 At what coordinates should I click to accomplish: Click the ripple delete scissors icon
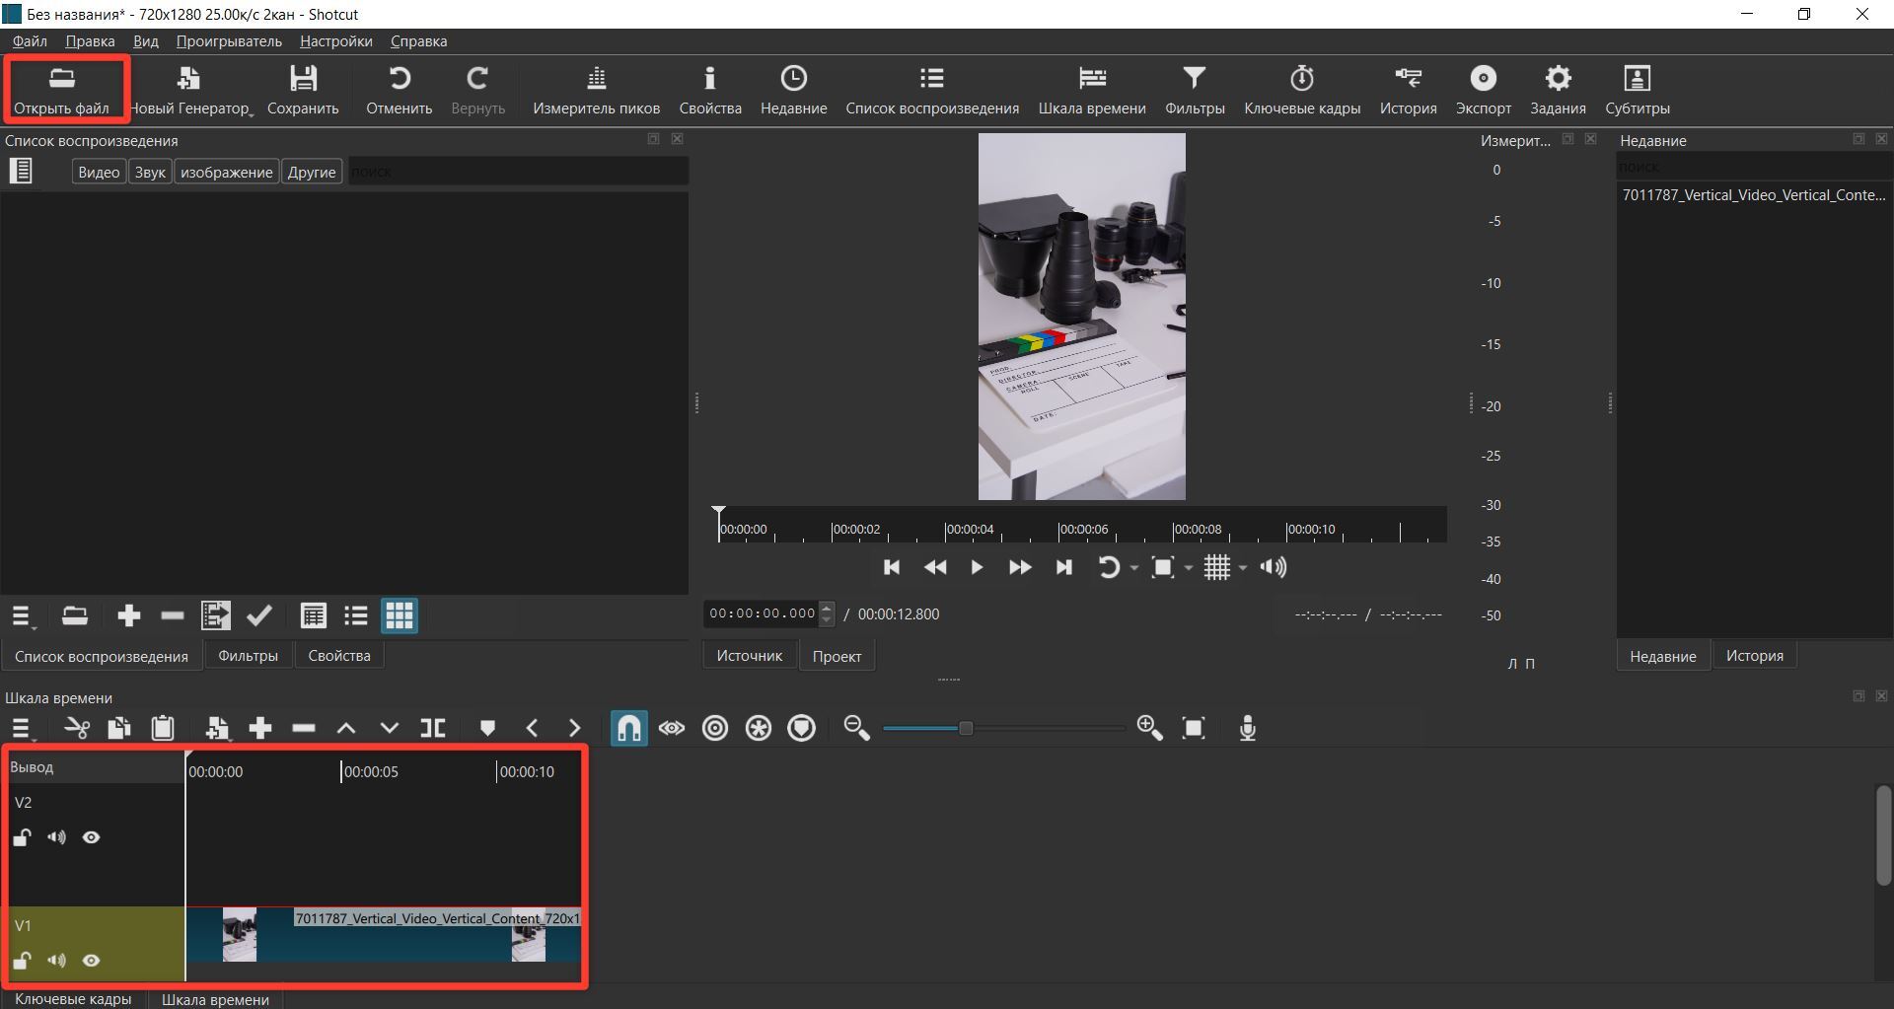[x=76, y=729]
